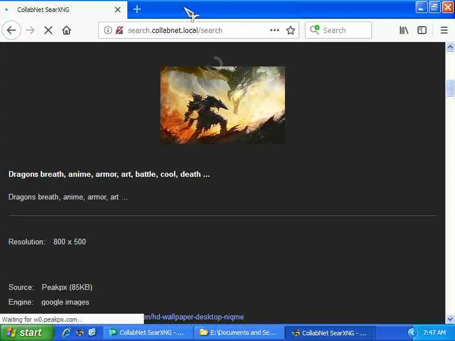
Task: Click 'Dragons breath, anime, armor, art ...' description
Action: pyautogui.click(x=68, y=197)
